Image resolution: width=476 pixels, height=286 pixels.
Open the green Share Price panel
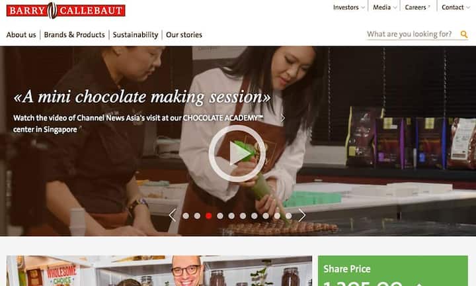tap(393, 271)
